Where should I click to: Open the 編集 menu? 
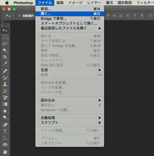click(x=60, y=3)
